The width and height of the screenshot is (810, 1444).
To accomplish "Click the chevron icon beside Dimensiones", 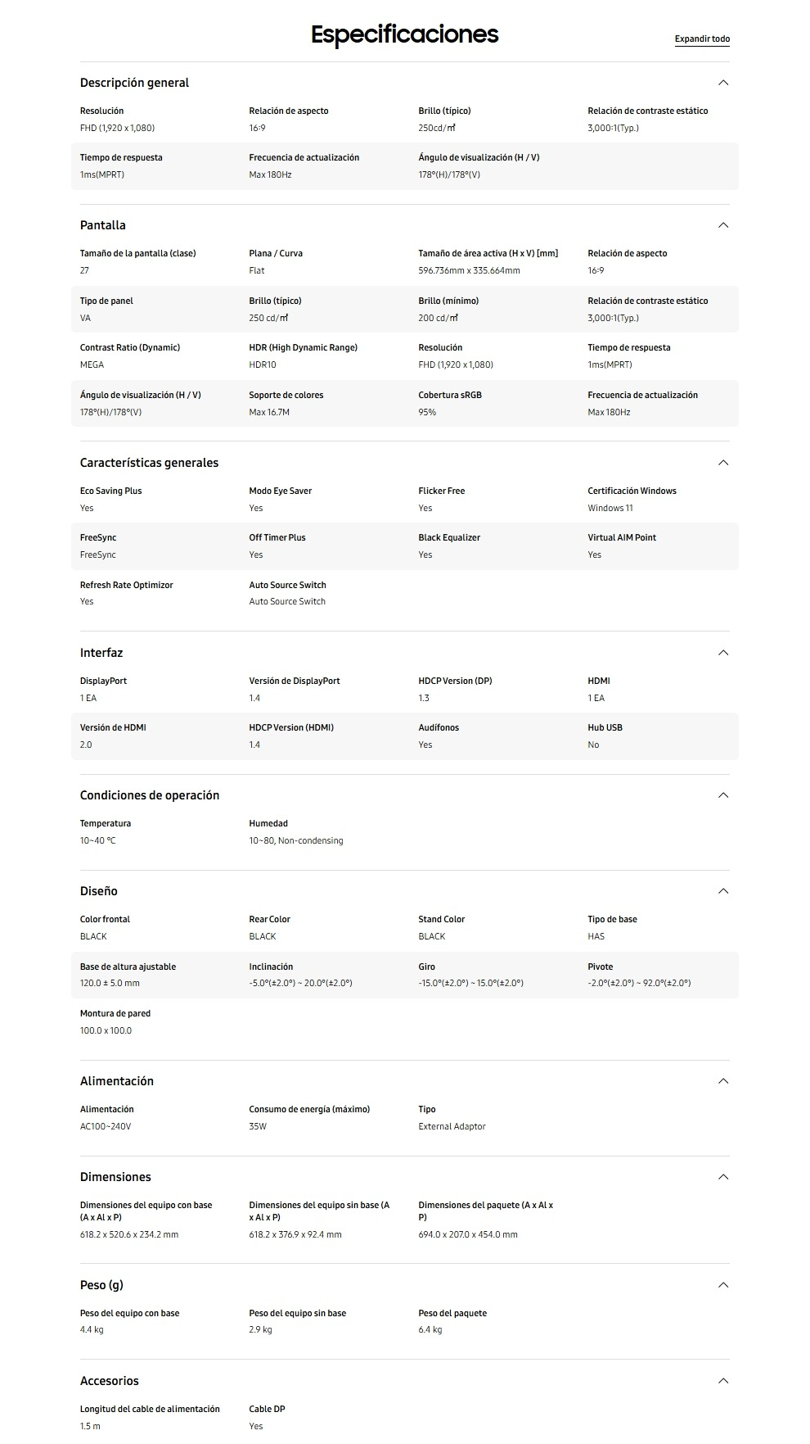I will pyautogui.click(x=722, y=1177).
